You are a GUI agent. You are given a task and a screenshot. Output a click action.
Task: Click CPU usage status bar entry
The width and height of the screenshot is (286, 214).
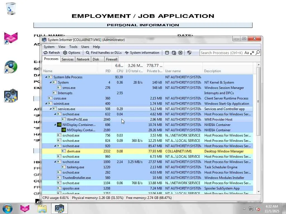[x=56, y=198]
